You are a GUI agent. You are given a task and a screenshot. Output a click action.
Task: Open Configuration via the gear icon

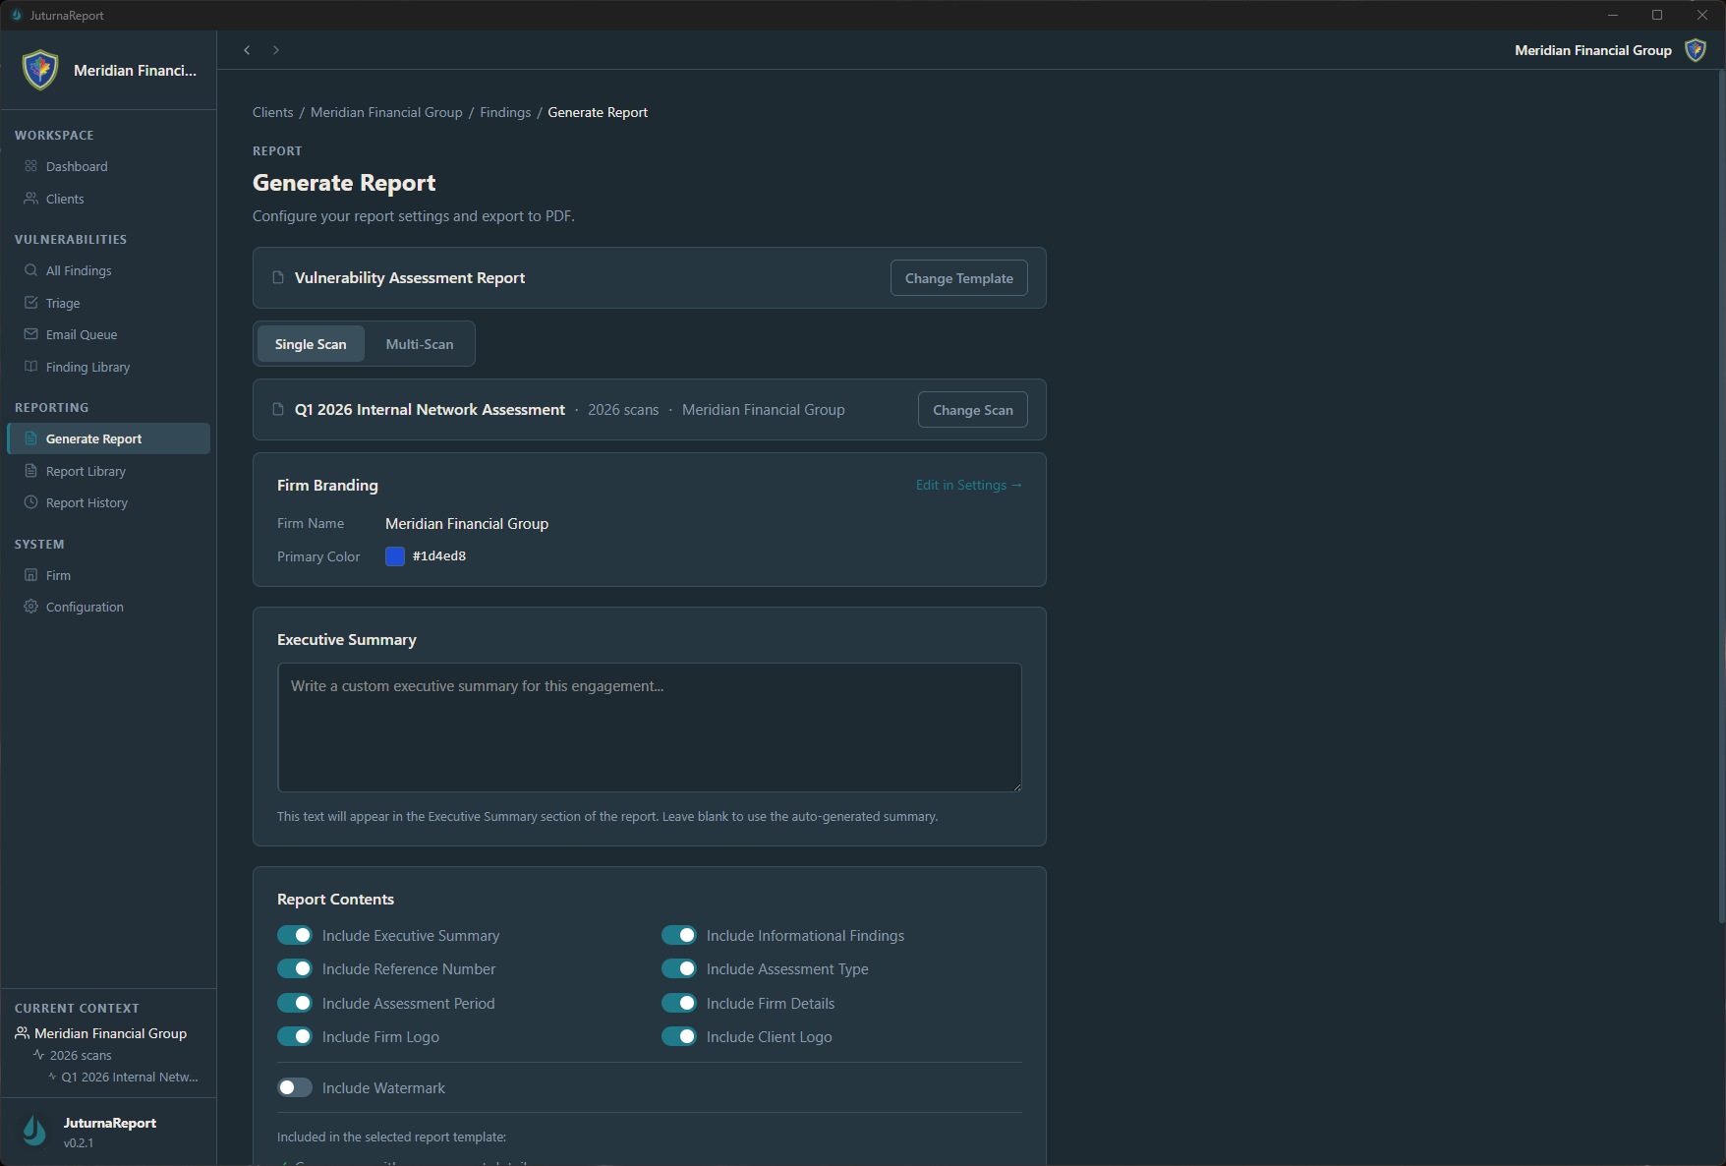(x=29, y=607)
